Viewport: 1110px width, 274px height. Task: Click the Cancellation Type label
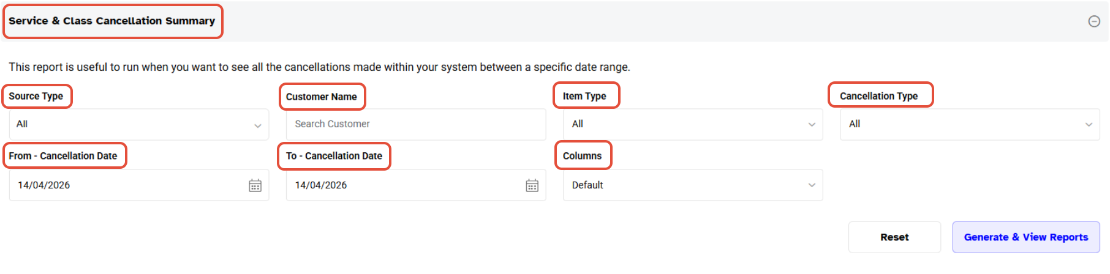coord(878,96)
